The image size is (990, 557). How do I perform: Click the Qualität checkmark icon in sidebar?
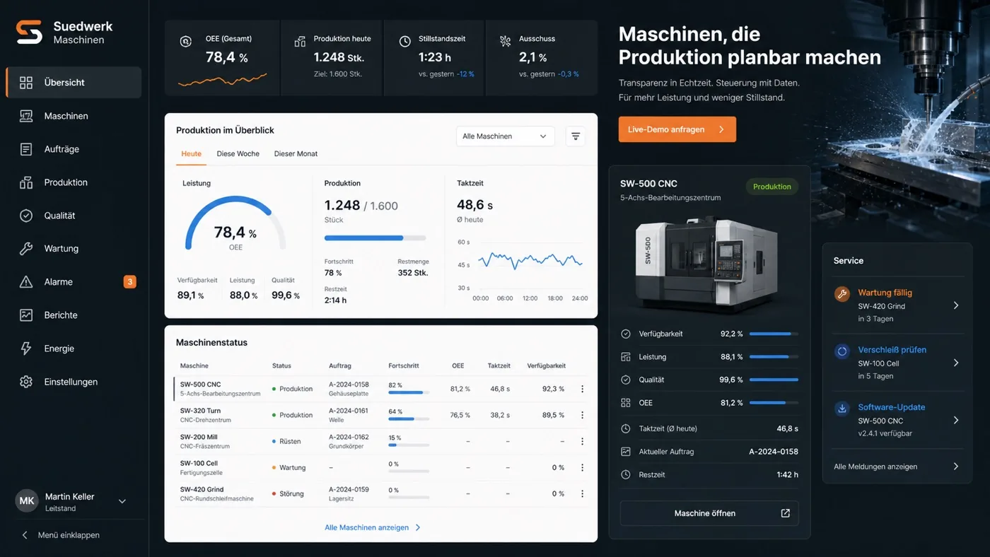(x=26, y=216)
